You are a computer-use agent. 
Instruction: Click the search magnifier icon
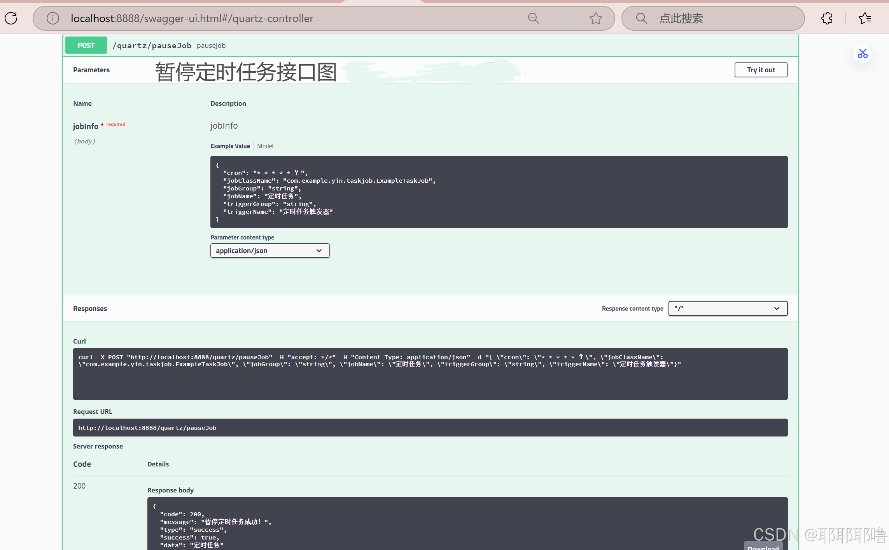(x=641, y=18)
